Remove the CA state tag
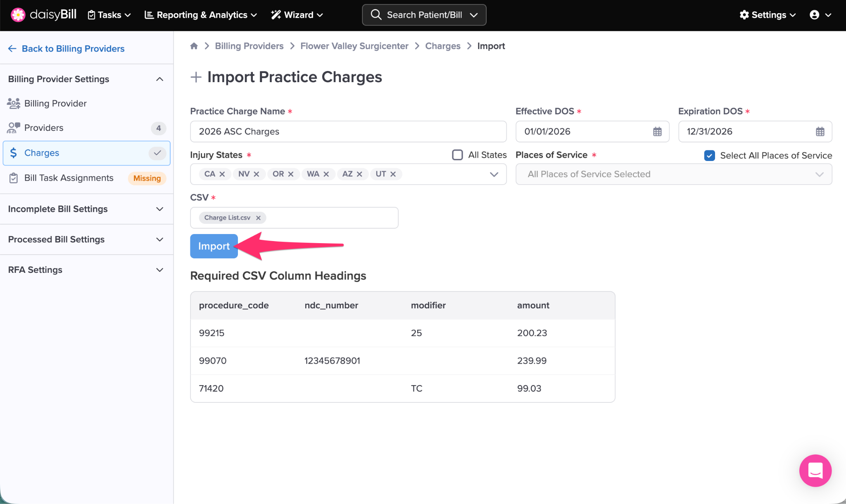Image resolution: width=846 pixels, height=504 pixels. [222, 174]
